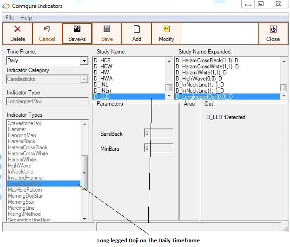Click the Delete toolbar icon
The width and height of the screenshot is (290, 247).
pyautogui.click(x=18, y=29)
